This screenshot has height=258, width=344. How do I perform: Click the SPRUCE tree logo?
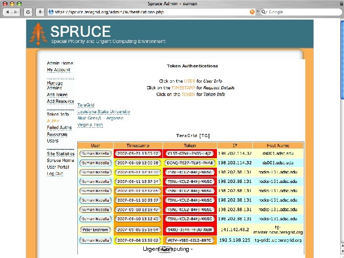(38, 34)
